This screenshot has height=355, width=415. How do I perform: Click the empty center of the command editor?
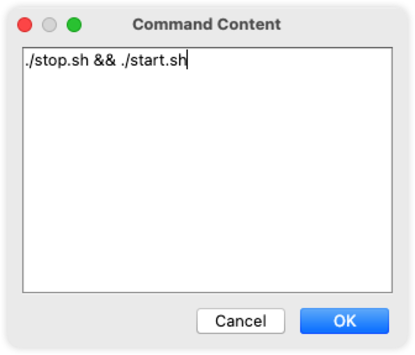click(207, 170)
